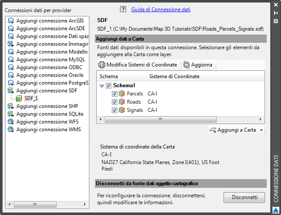Open the Guida di Connessione dati link
281x215 pixels.
click(x=160, y=9)
